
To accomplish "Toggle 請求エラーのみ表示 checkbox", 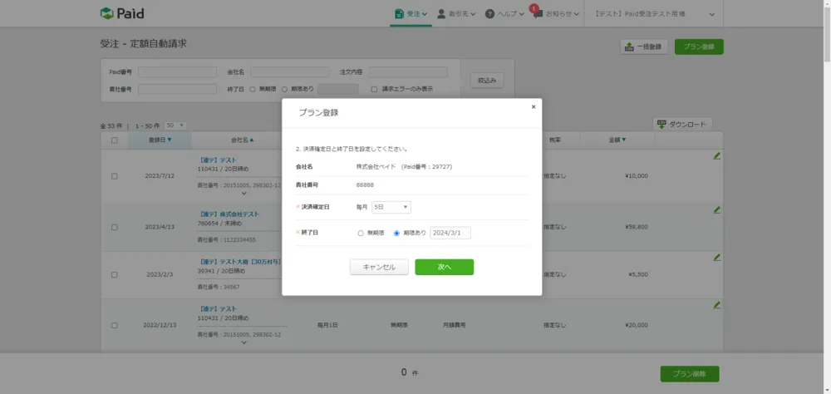I will tap(374, 90).
